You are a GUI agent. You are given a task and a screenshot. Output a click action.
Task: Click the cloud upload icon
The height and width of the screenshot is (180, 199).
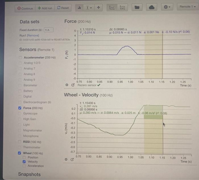(152, 7)
